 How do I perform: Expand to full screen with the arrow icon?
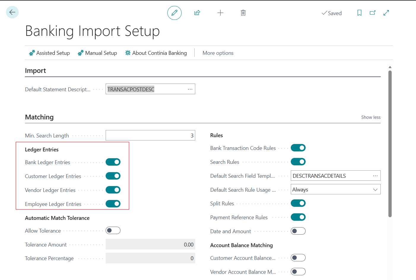click(386, 13)
